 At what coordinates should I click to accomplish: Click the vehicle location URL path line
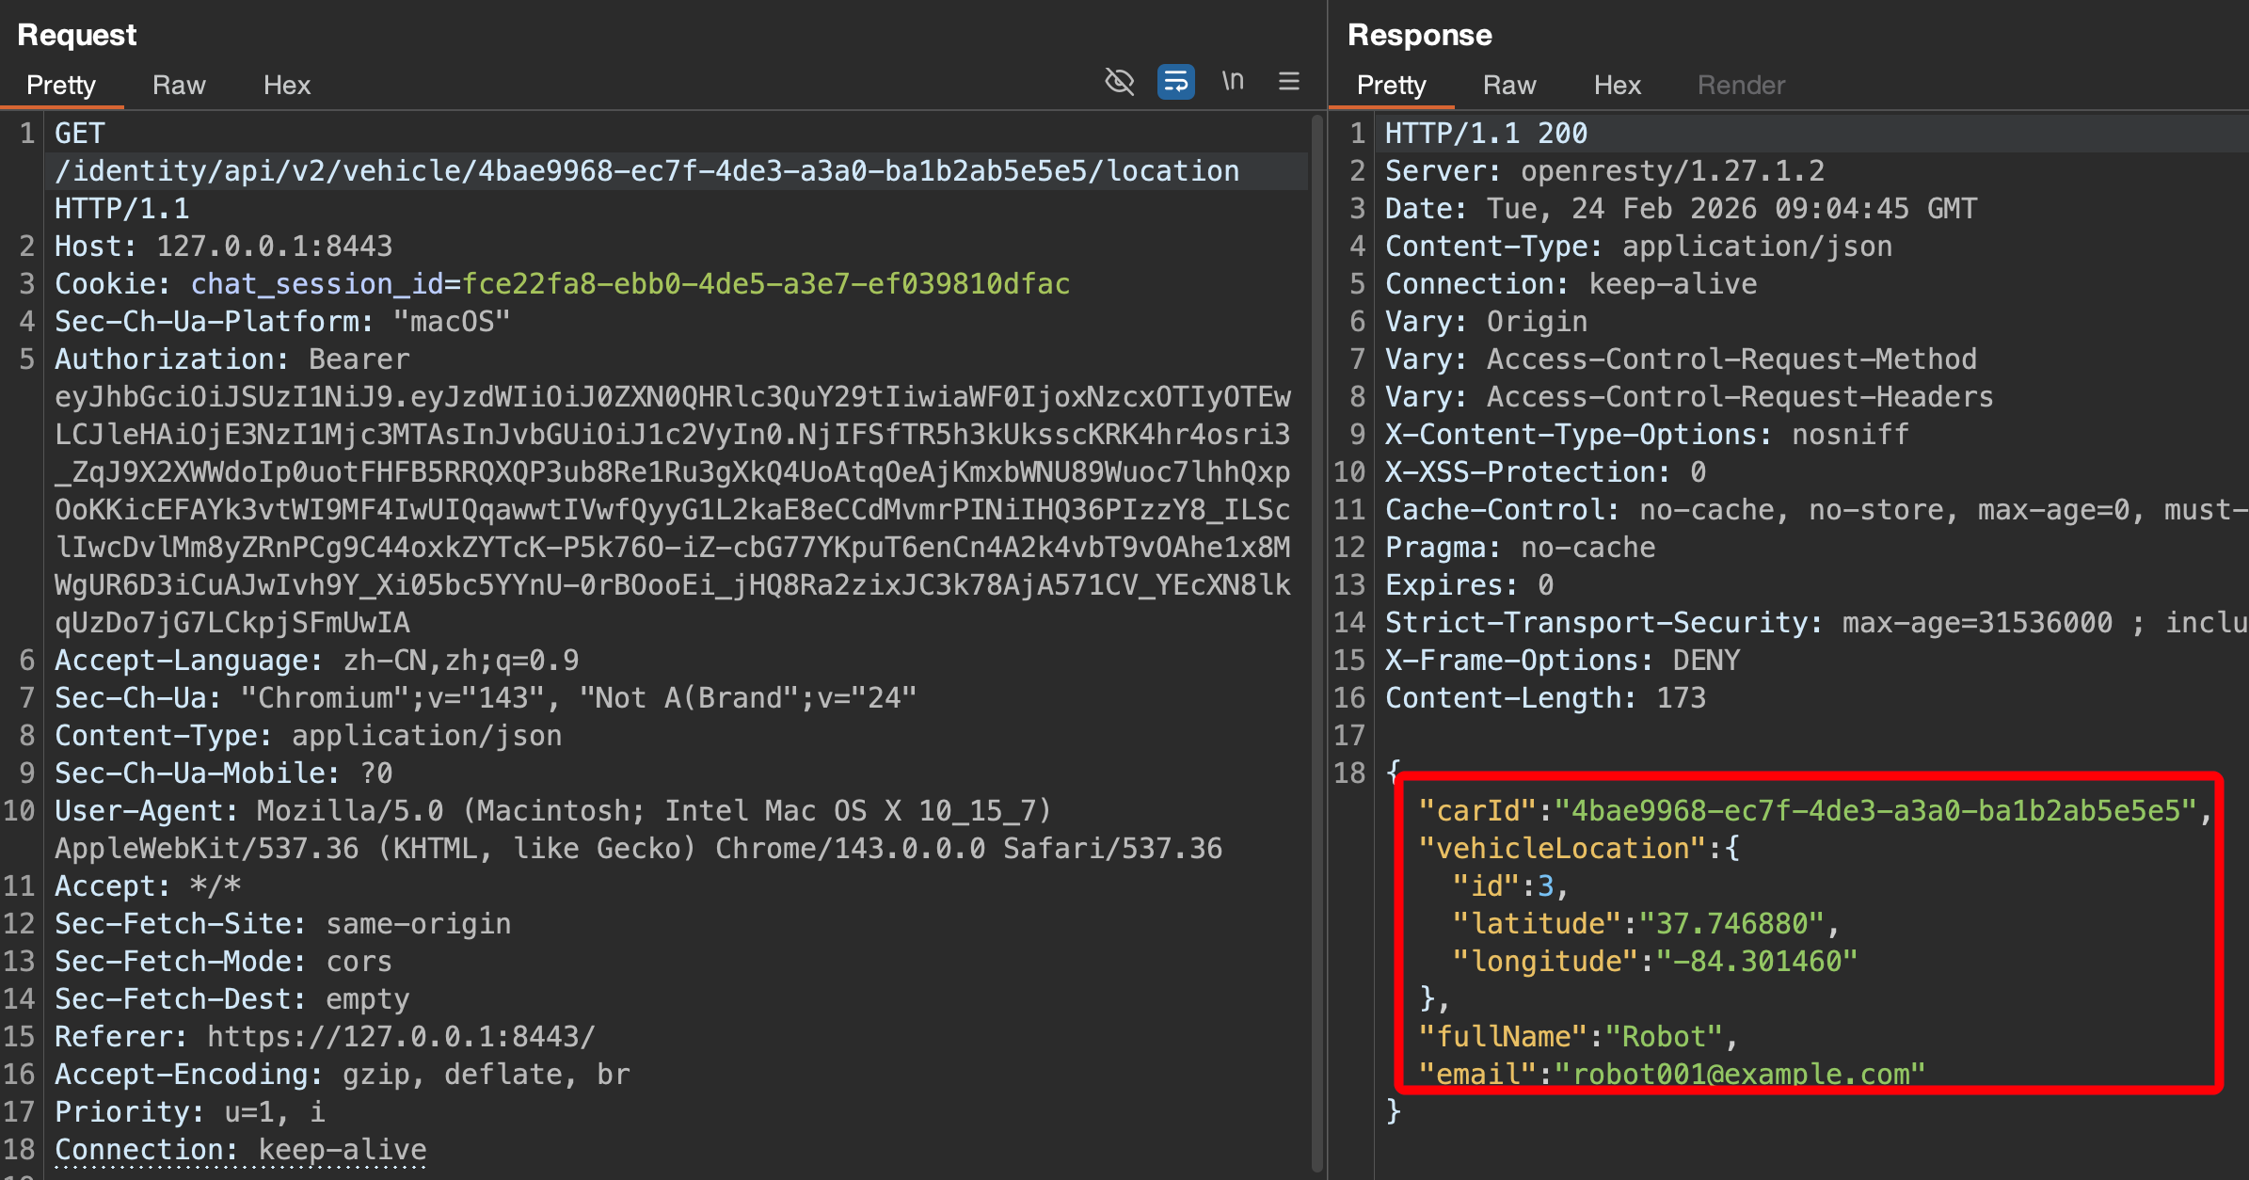click(646, 171)
